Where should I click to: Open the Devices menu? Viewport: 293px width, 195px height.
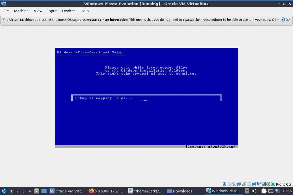click(x=69, y=11)
